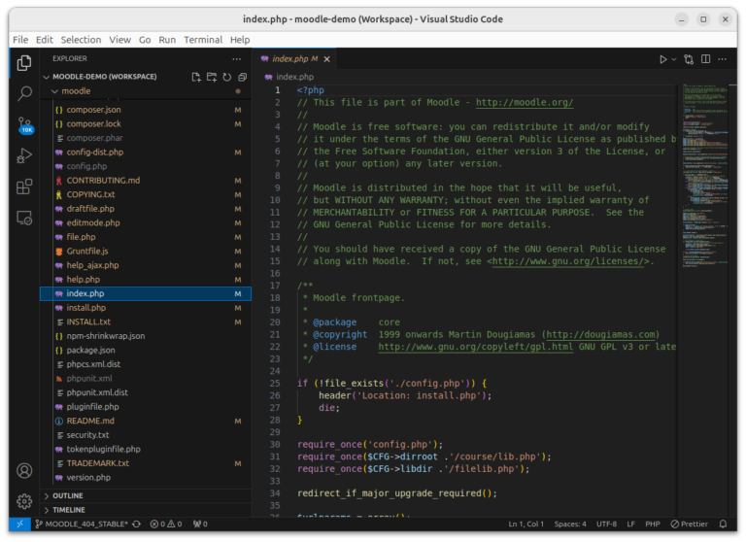Split the editor to the right

point(706,59)
